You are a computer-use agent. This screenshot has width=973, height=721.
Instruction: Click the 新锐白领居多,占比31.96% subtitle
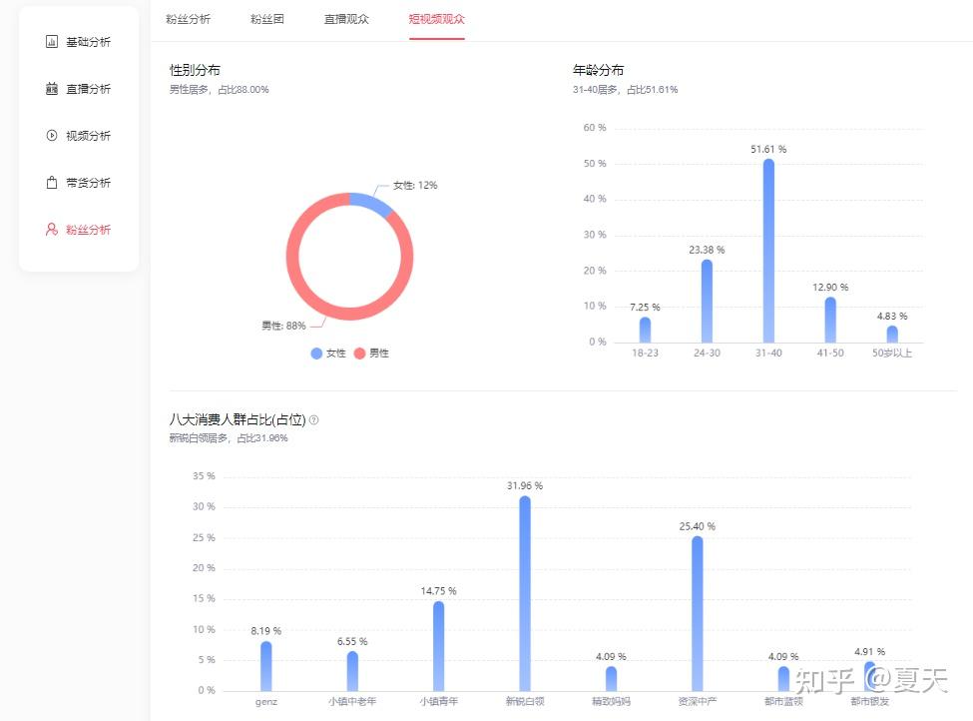229,437
